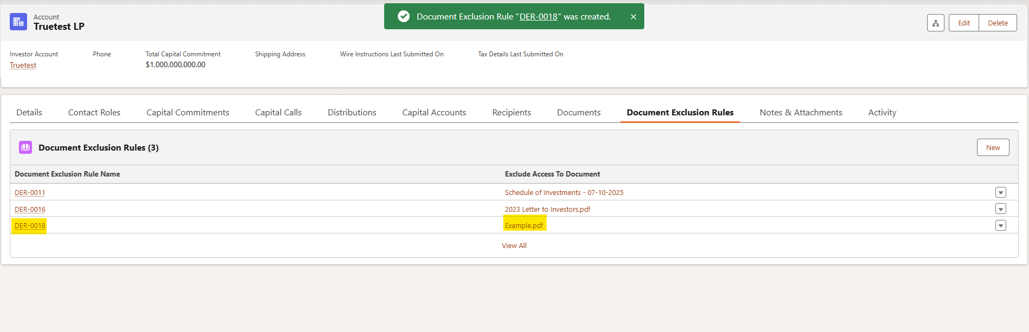Select the Capital Accounts tab

click(x=434, y=112)
